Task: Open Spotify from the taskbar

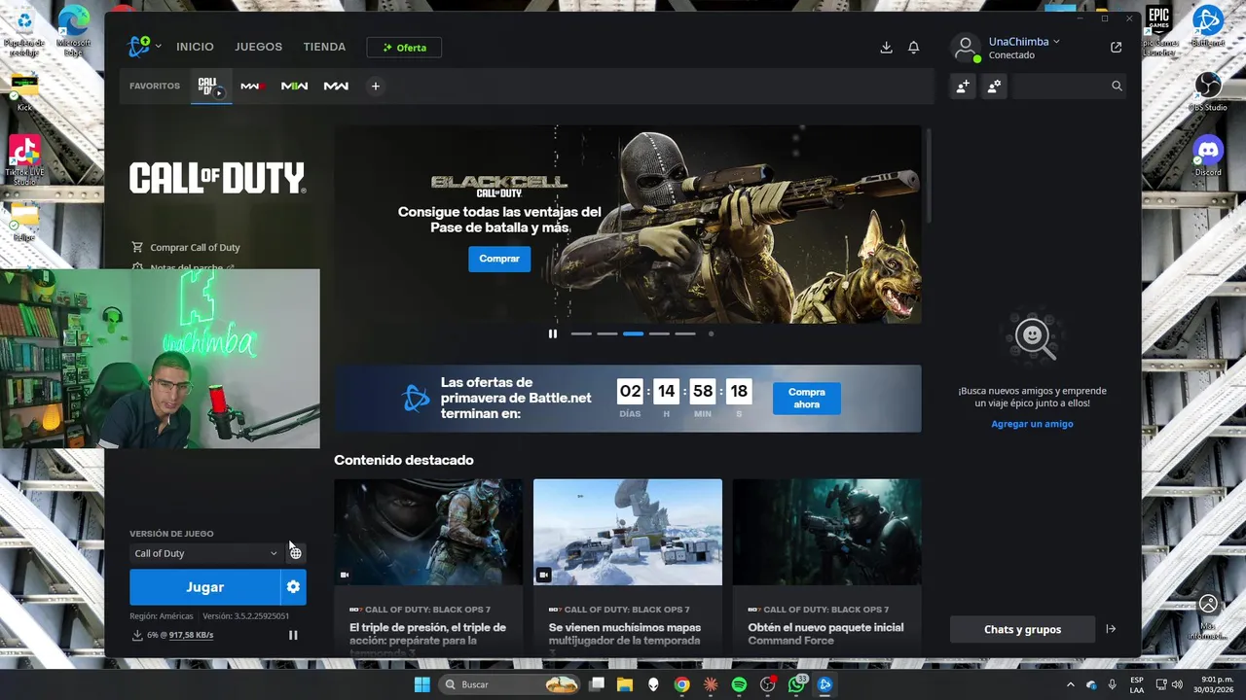Action: coord(739,684)
